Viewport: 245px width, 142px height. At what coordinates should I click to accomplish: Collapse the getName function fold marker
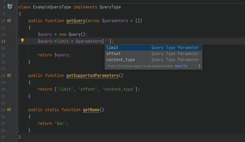17,110
